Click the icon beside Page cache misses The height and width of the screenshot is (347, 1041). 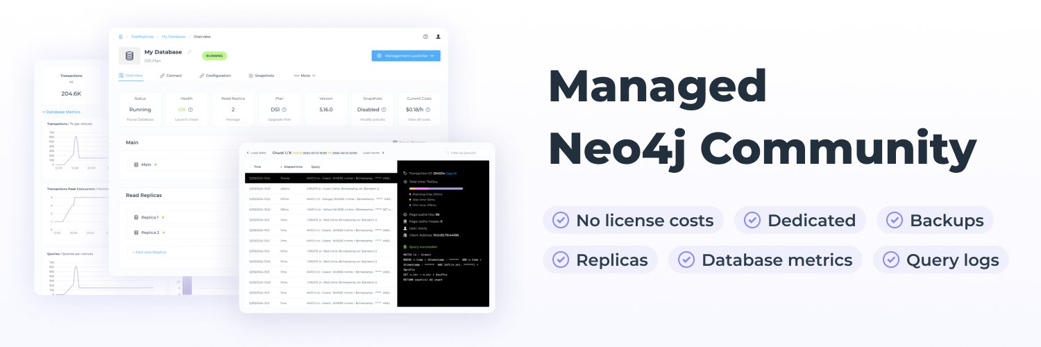pyautogui.click(x=405, y=221)
